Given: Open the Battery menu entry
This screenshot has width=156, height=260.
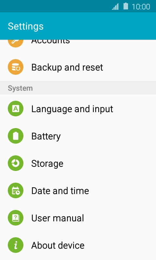Looking at the screenshot, I should [x=78, y=136].
